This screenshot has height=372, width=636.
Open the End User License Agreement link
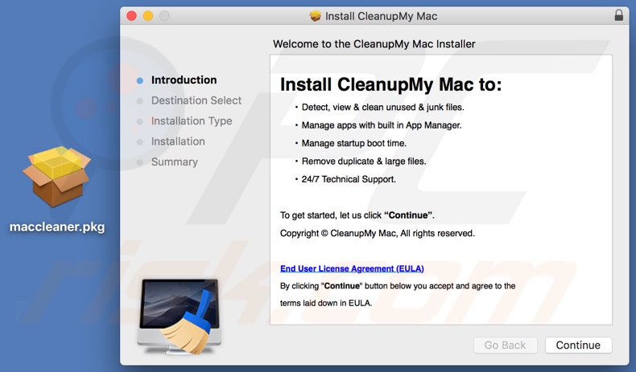point(352,268)
